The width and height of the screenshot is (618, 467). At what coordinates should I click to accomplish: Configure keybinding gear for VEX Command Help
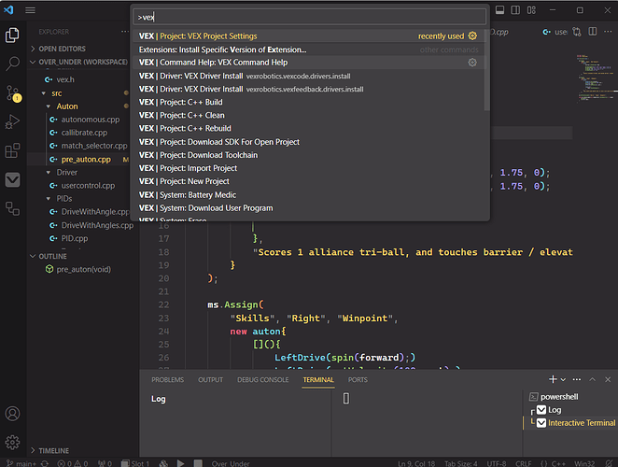[472, 63]
